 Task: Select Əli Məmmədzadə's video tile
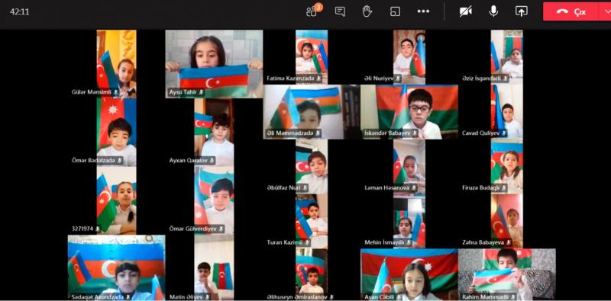(x=312, y=112)
